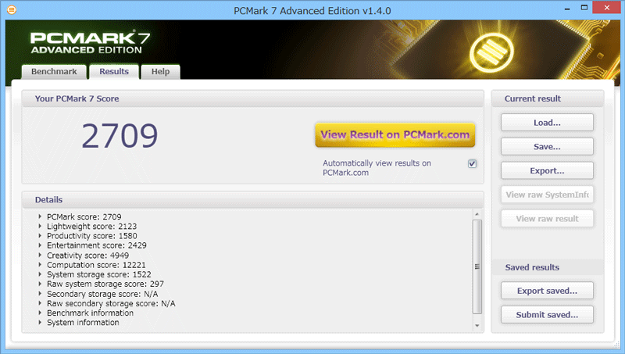The height and width of the screenshot is (354, 625).
Task: Switch to the Benchmark tab
Action: [x=54, y=72]
